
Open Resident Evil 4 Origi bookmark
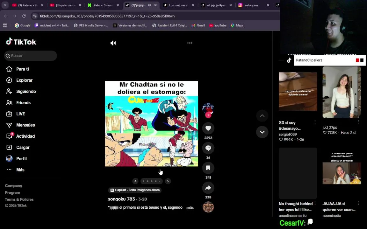tap(169, 25)
